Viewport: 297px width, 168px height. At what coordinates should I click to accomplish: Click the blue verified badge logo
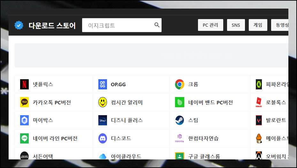(x=19, y=25)
